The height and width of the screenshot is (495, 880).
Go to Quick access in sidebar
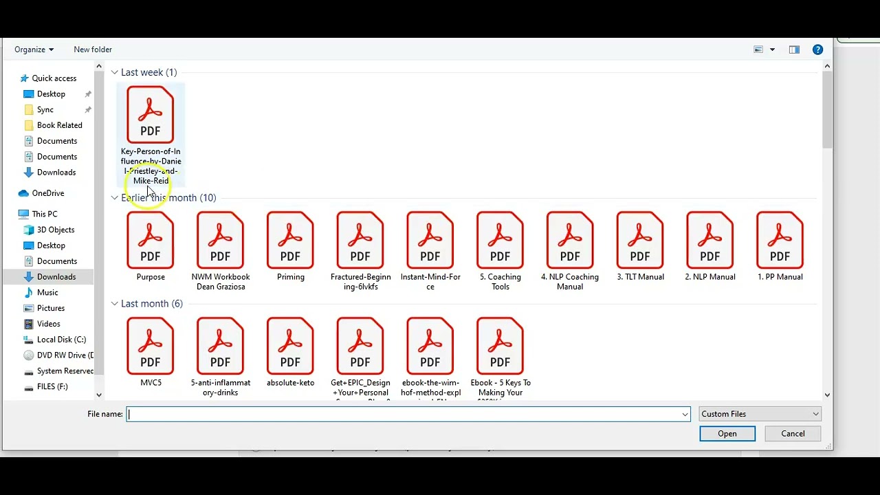[48, 78]
